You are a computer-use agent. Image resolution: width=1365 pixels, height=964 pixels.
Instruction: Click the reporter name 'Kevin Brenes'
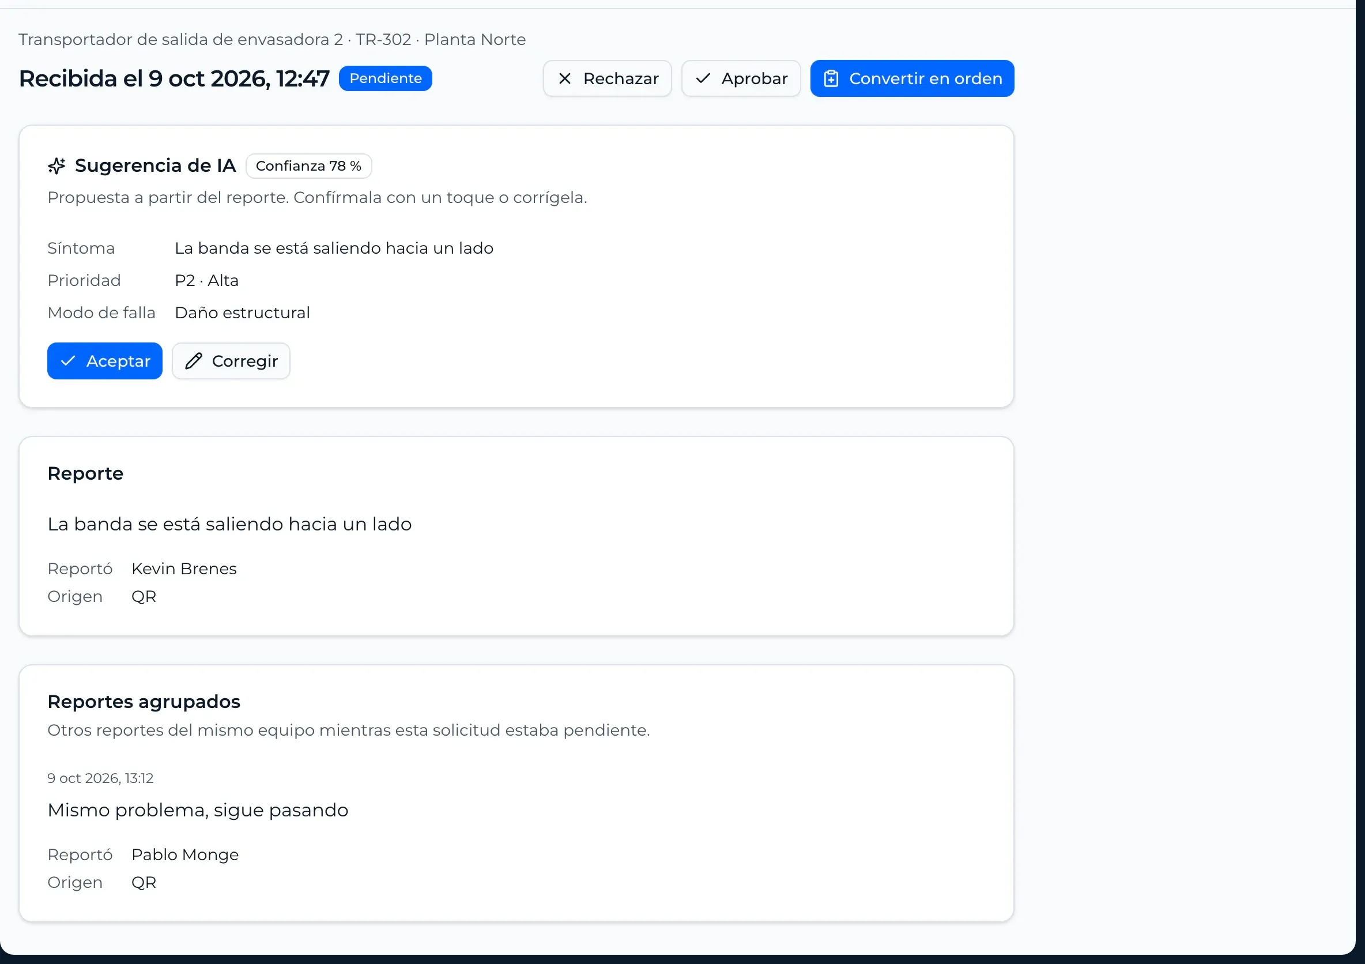184,568
